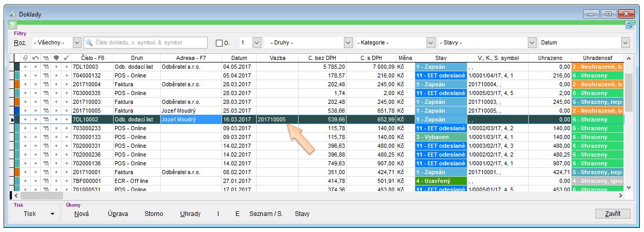The height and width of the screenshot is (232, 644).
Task: Click the Storno action
Action: tap(153, 214)
